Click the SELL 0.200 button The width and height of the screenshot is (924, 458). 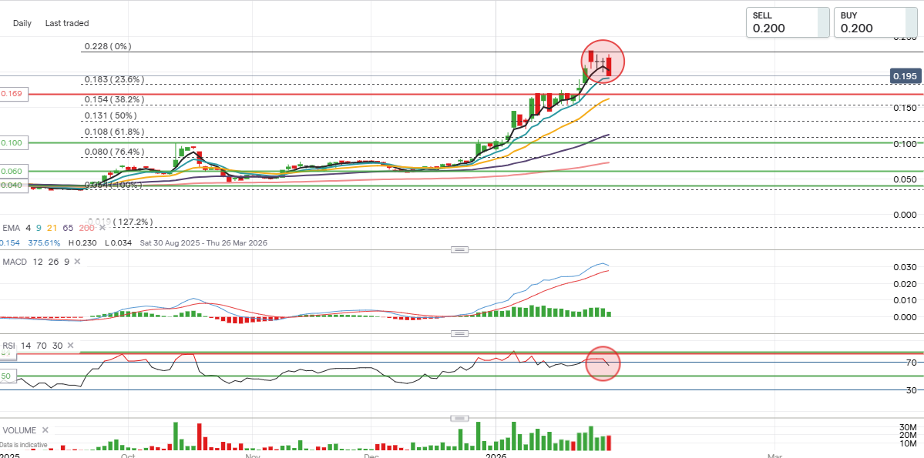(787, 22)
